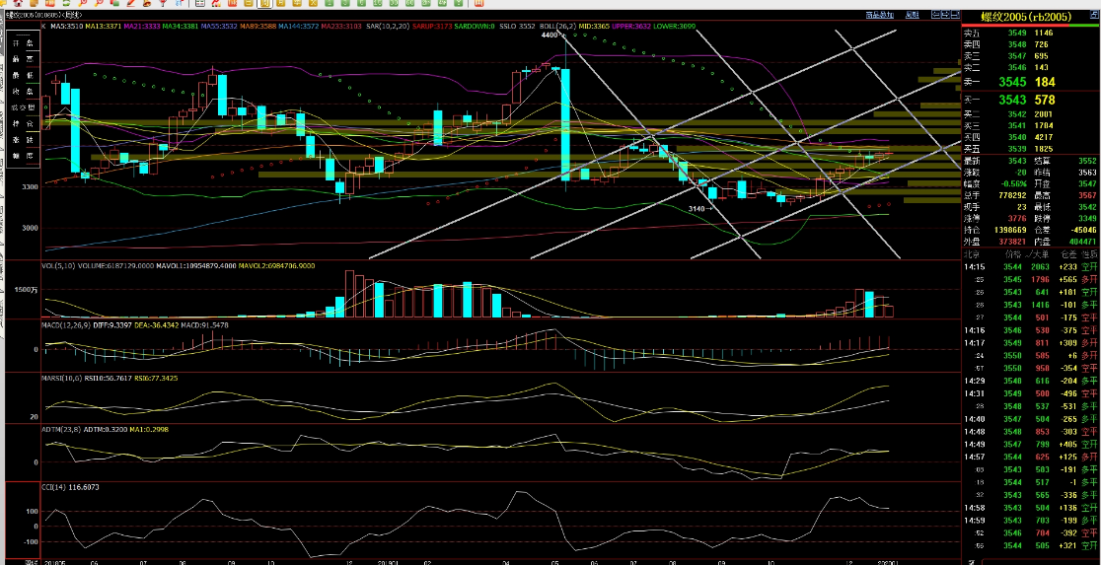
Task: Select the MA5:3510 indicator label
Action: pyautogui.click(x=67, y=26)
